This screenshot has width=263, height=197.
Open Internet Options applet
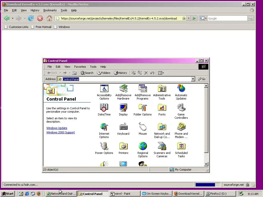pyautogui.click(x=104, y=131)
